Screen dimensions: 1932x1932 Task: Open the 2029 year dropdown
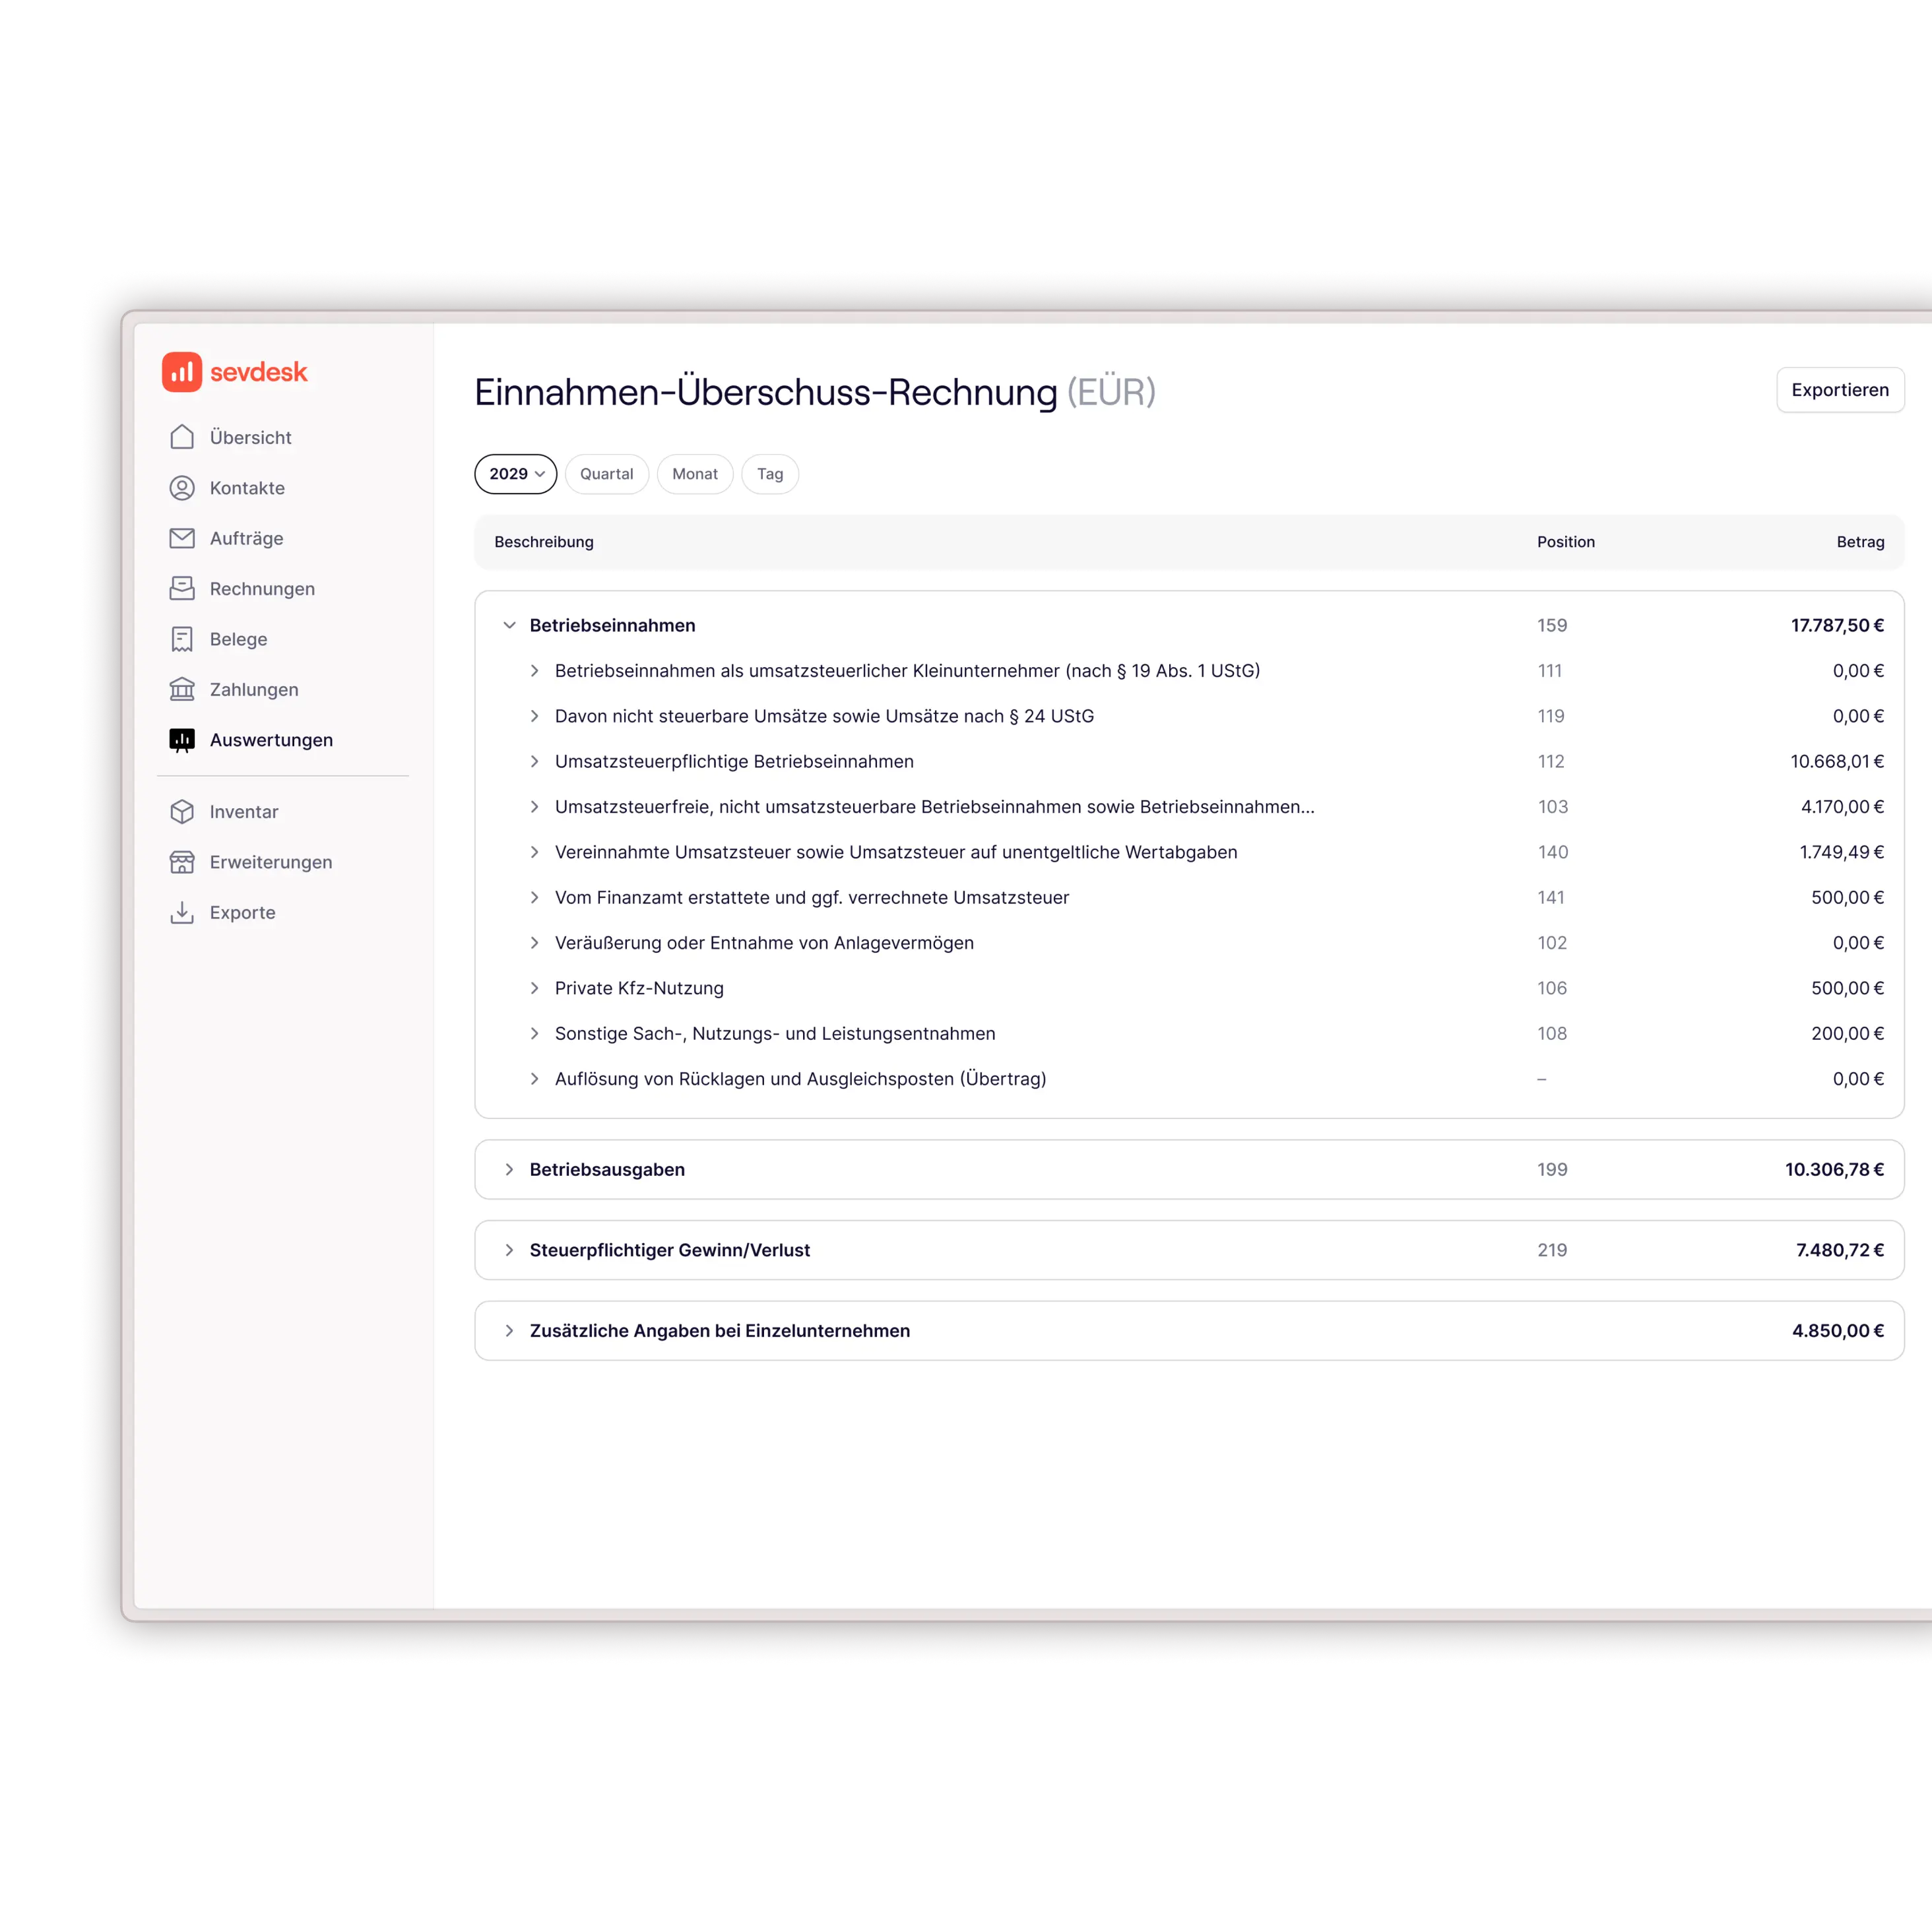[x=516, y=474]
